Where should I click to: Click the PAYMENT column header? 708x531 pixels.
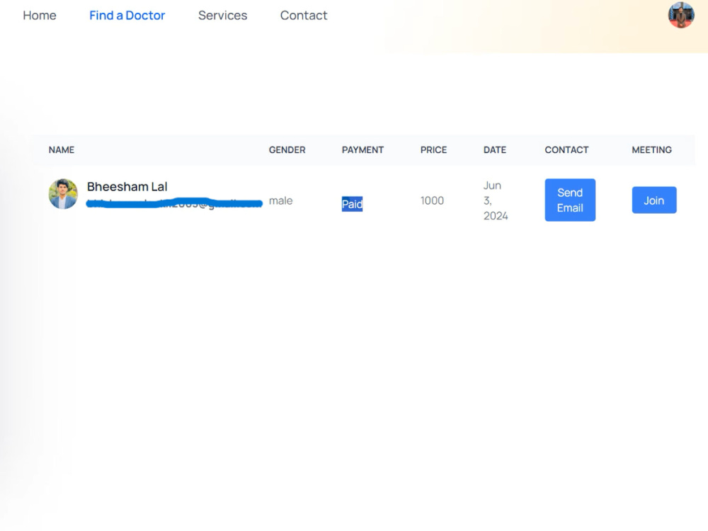(x=362, y=150)
